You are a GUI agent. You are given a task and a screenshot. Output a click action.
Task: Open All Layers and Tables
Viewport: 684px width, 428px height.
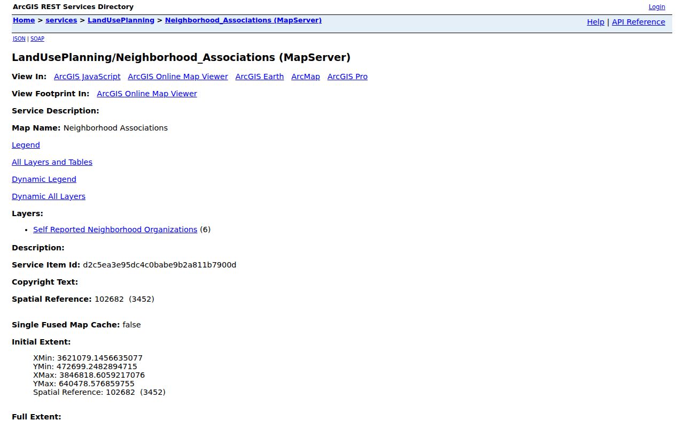point(52,162)
